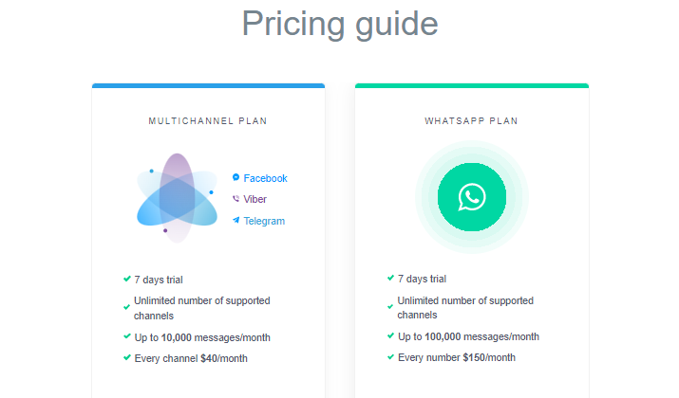This screenshot has height=398, width=679.
Task: Open the Telegram link
Action: pyautogui.click(x=264, y=221)
